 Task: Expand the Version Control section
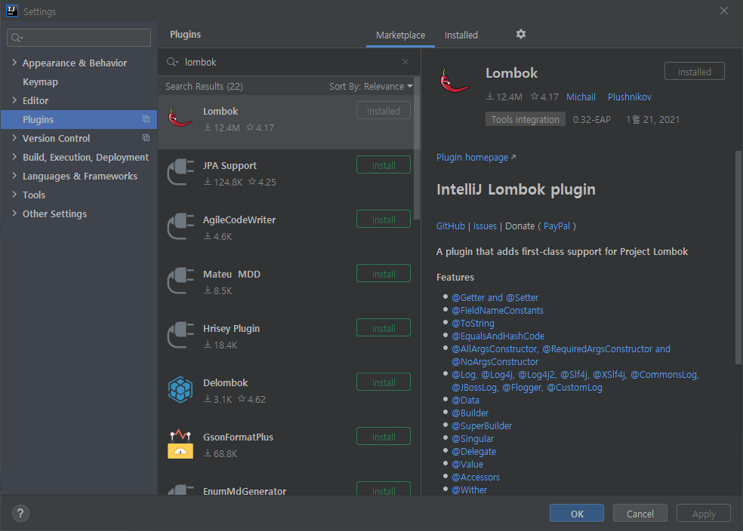[14, 138]
